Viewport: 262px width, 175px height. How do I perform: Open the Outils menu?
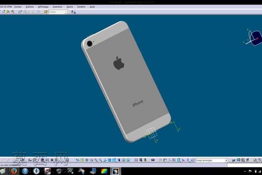click(x=70, y=7)
